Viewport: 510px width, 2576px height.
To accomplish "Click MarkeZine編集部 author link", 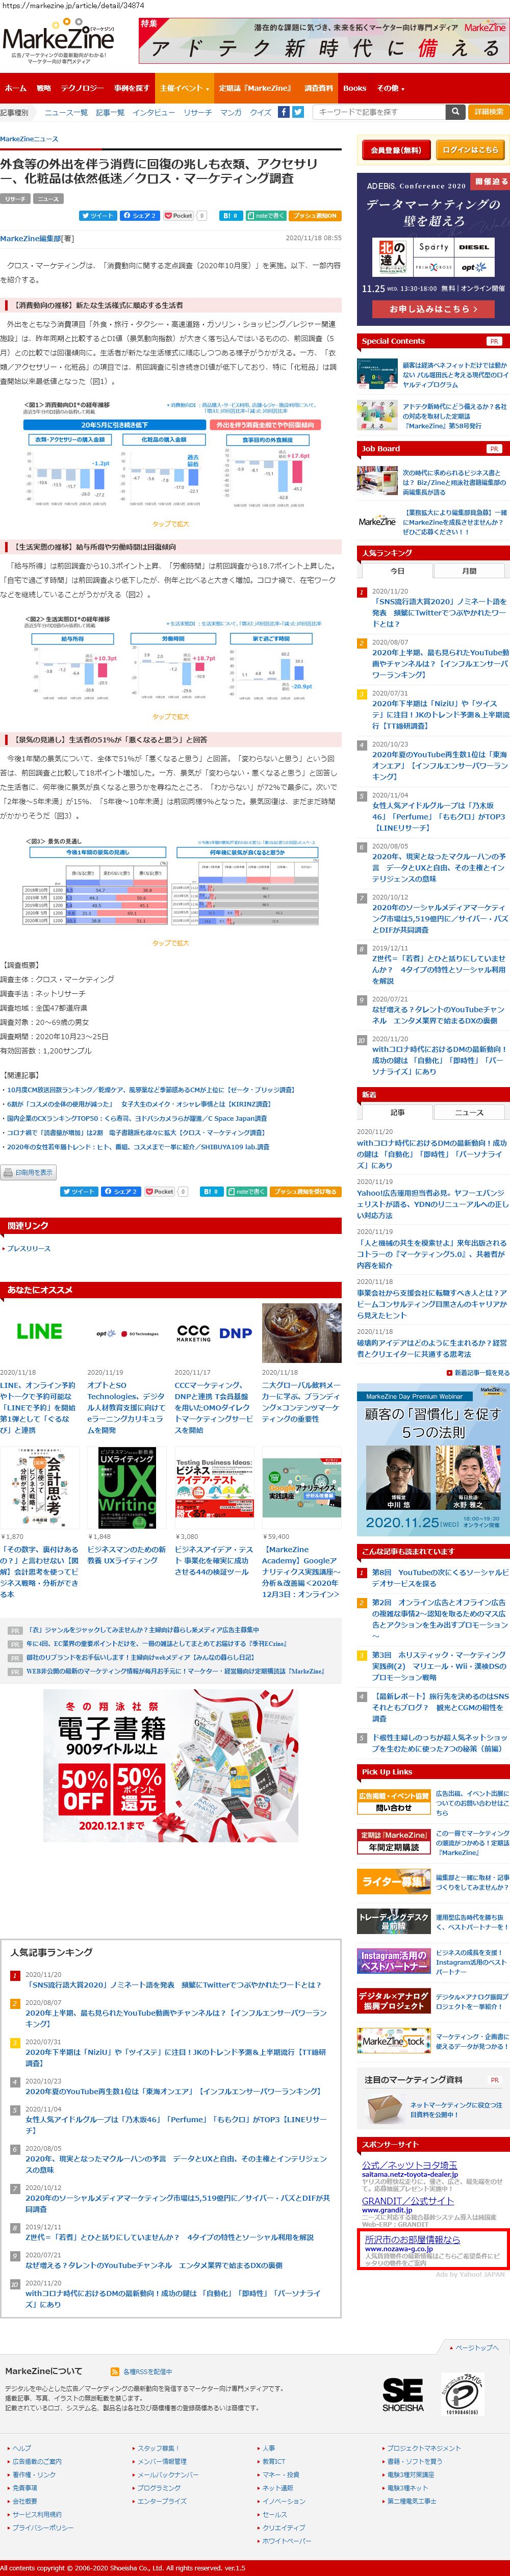I will point(31,238).
